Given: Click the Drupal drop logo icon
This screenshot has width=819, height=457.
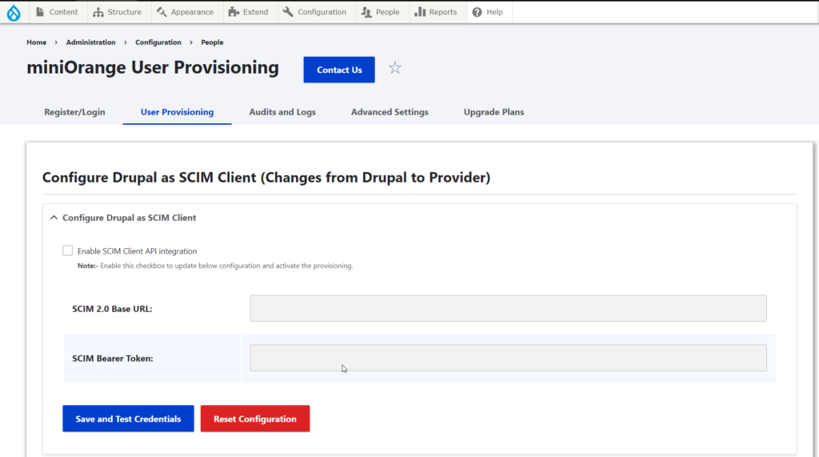Looking at the screenshot, I should [14, 13].
